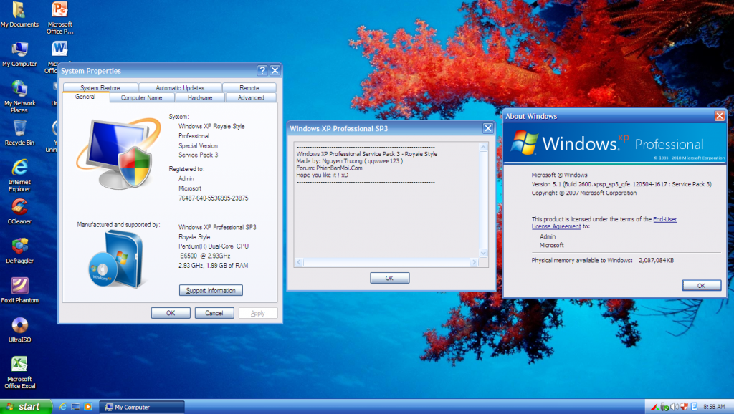Click scroll right arrow in support info box
Screen dimensions: 734x414
pyautogui.click(x=474, y=262)
